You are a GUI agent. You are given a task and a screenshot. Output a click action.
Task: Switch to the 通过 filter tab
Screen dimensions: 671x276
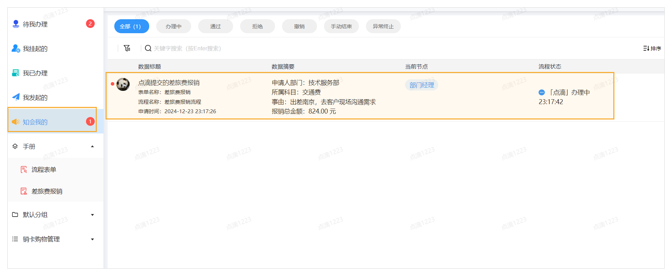click(216, 26)
